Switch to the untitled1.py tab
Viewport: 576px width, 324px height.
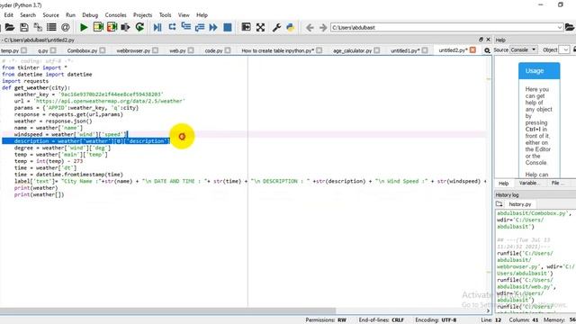point(405,50)
